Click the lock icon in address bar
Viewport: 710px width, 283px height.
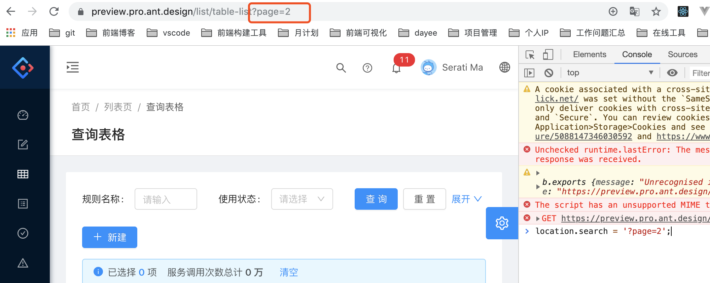click(x=80, y=12)
